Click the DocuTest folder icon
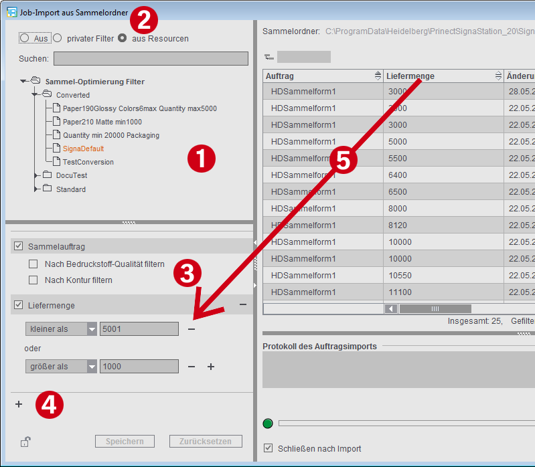Viewport: 535px width, 467px height. pyautogui.click(x=47, y=175)
